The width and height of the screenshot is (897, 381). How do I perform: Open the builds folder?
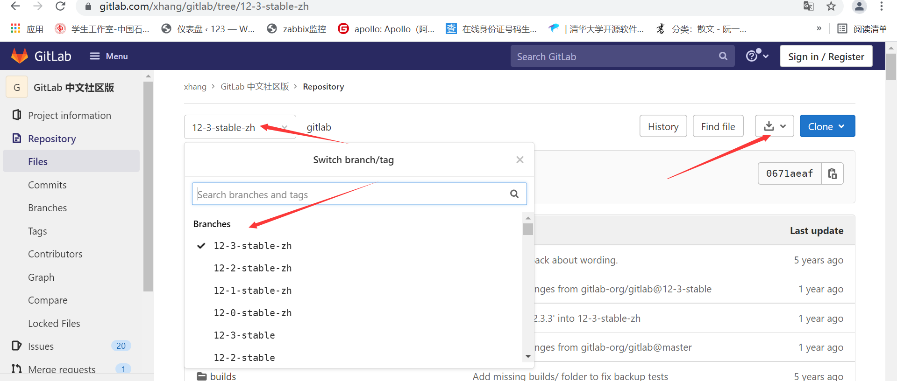tap(223, 376)
